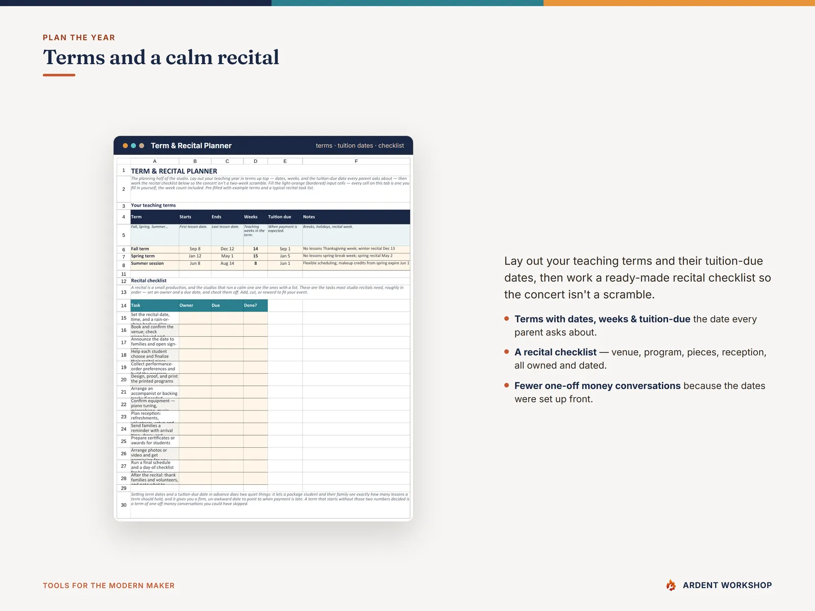Select row 6 number header

124,249
